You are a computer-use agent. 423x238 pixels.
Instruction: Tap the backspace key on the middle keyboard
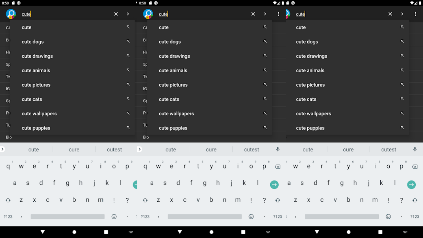tap(278, 167)
